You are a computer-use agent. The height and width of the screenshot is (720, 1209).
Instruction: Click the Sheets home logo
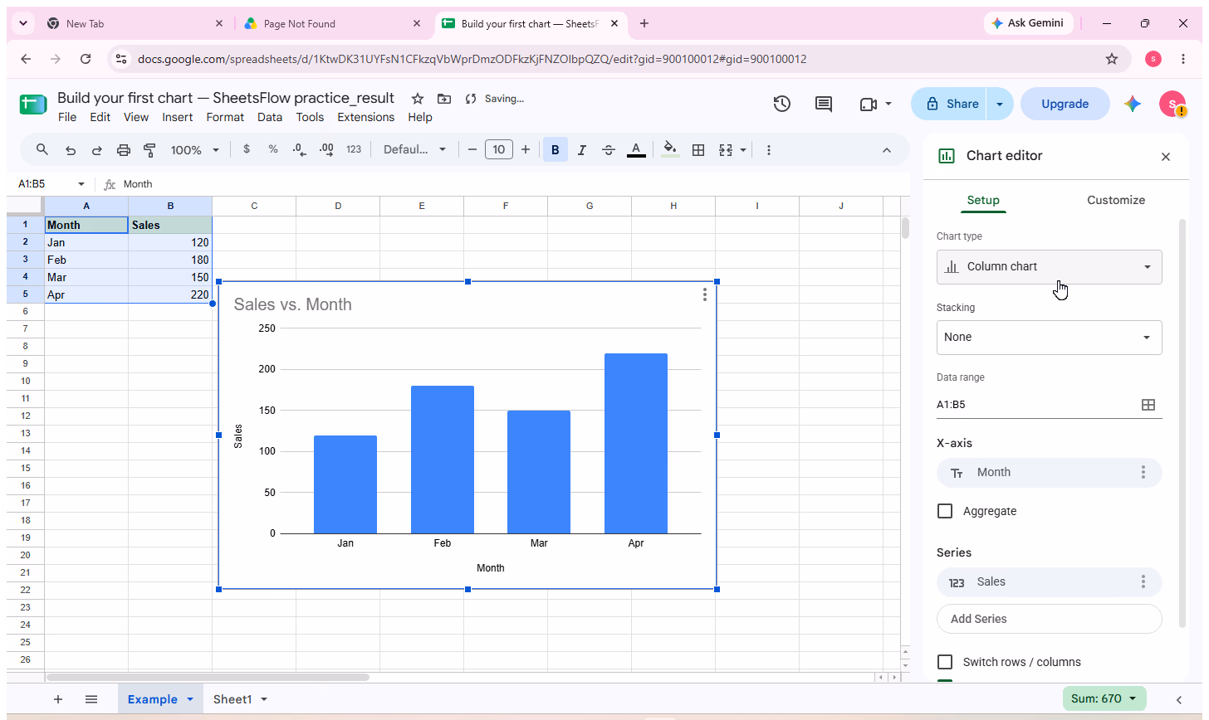[33, 105]
